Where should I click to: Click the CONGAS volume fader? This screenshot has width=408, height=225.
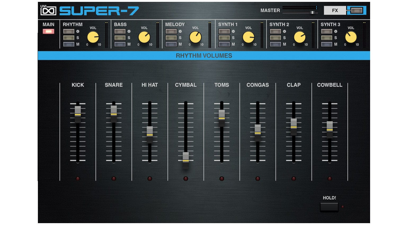coord(258,133)
